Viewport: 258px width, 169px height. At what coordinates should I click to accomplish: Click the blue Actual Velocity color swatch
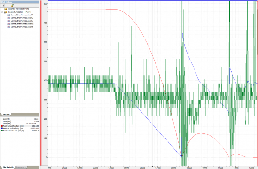pos(2,128)
